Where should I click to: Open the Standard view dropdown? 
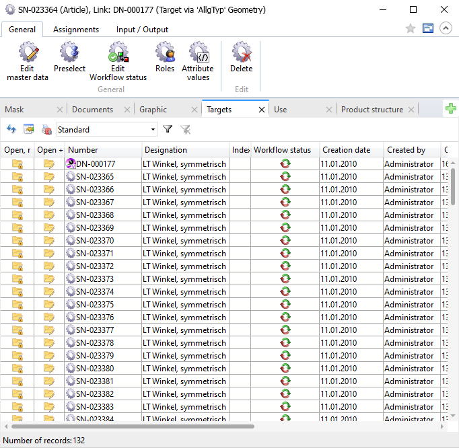click(106, 129)
